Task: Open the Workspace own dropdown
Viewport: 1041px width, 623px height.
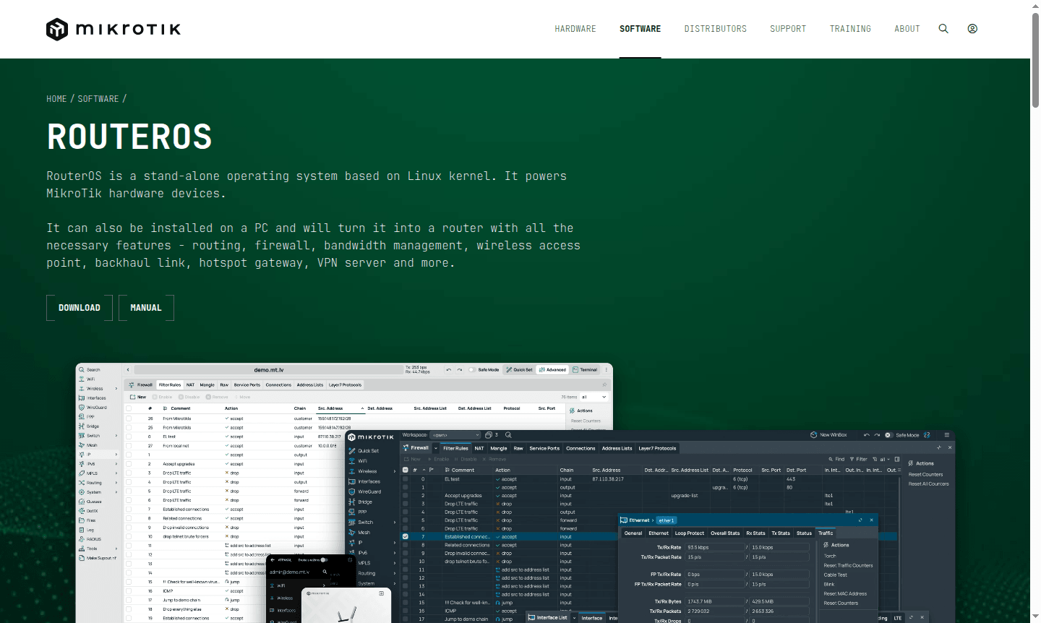Action: pos(455,435)
